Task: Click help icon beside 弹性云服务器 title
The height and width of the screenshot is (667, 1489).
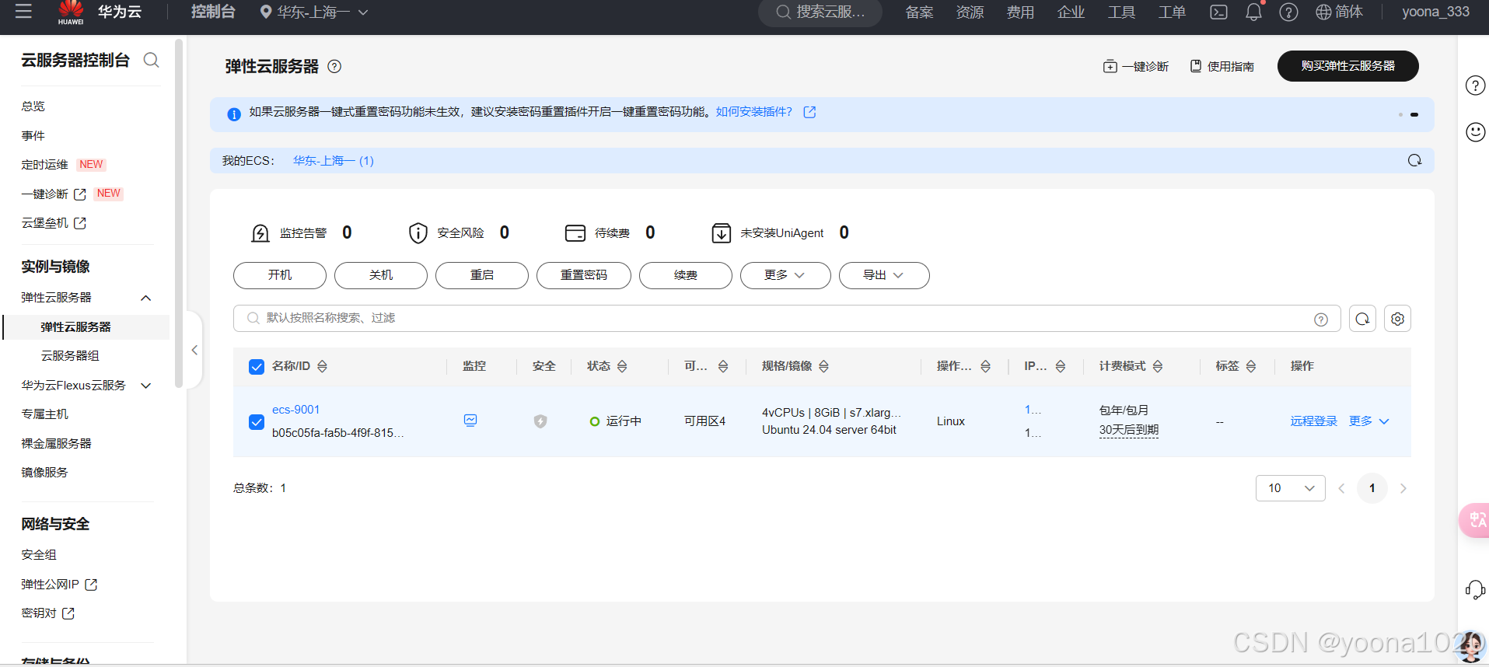Action: pos(334,66)
